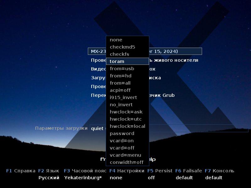Choose the vcard=off option
The width and height of the screenshot is (251, 188).
pos(127,148)
